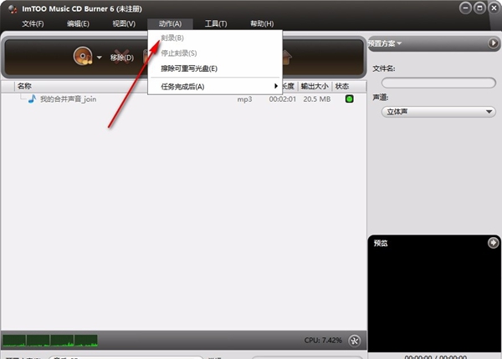The width and height of the screenshot is (502, 359).
Task: Click the CPU settings wrench icon
Action: pyautogui.click(x=355, y=341)
